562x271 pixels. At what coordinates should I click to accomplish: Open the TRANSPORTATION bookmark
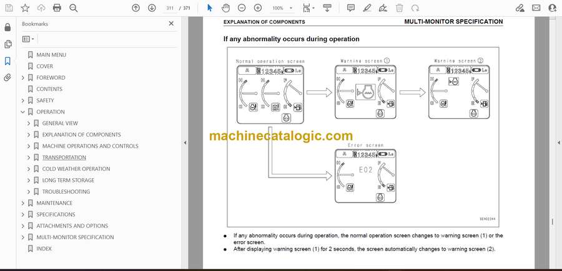[64, 158]
